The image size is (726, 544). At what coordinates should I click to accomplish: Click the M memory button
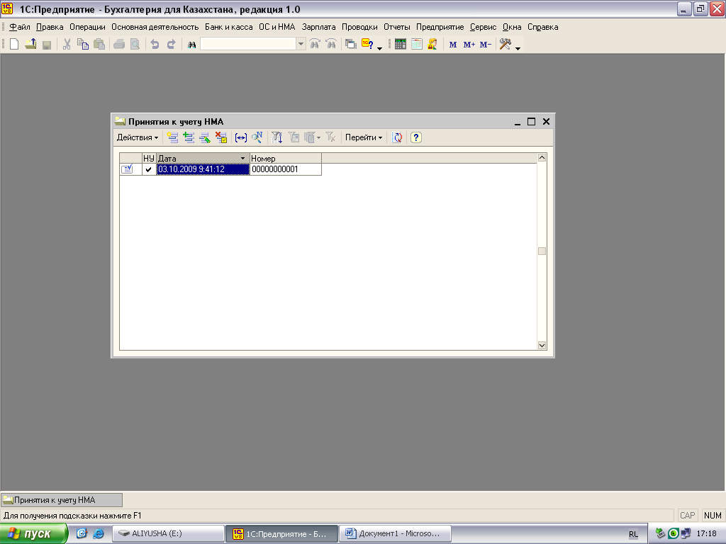(453, 45)
